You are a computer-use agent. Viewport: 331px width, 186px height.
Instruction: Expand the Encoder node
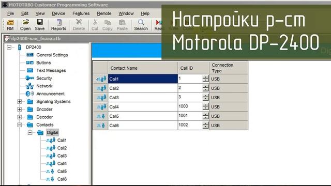click(x=20, y=109)
